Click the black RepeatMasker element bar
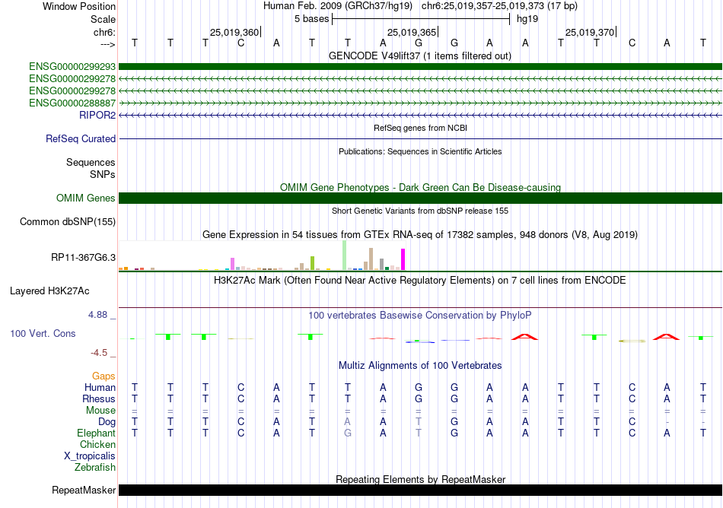This screenshot has height=508, width=723. tap(420, 490)
